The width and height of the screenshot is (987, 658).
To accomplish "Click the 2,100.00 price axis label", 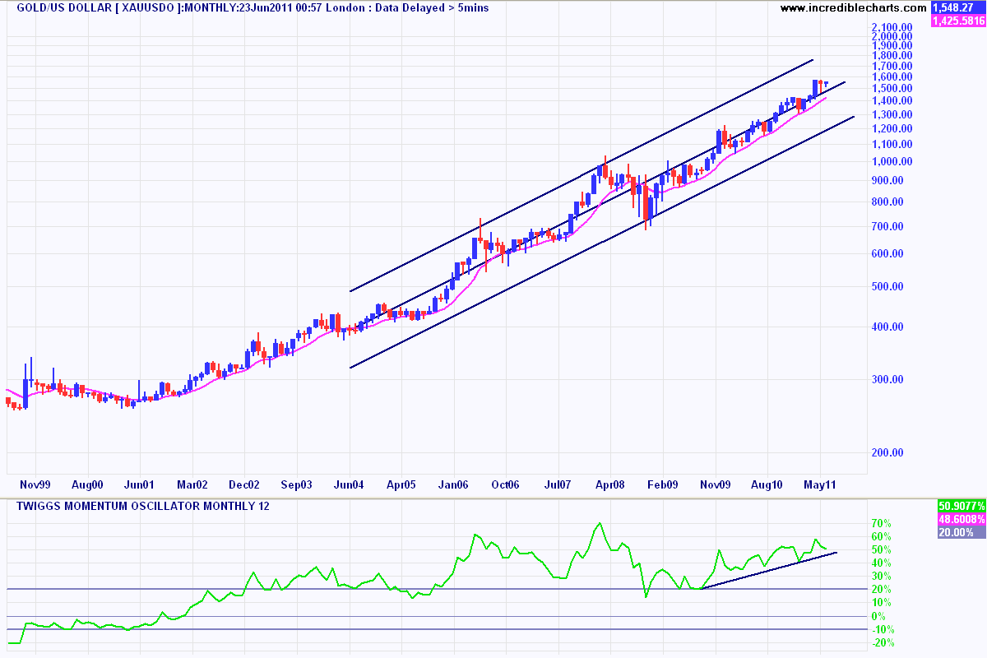I will coord(893,27).
